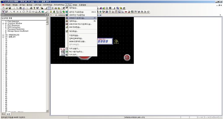The height and width of the screenshot is (119, 223).
Task: Click the compile hammer icon in toolbar
Action: point(63,8)
